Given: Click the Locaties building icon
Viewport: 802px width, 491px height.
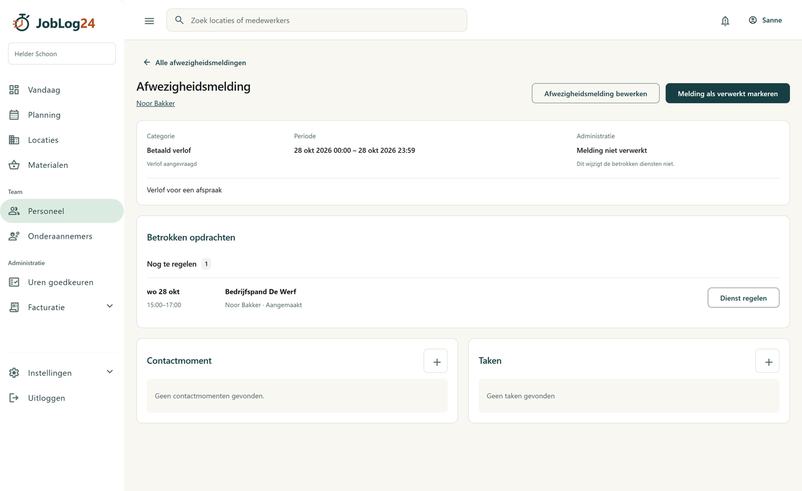Looking at the screenshot, I should click(14, 140).
